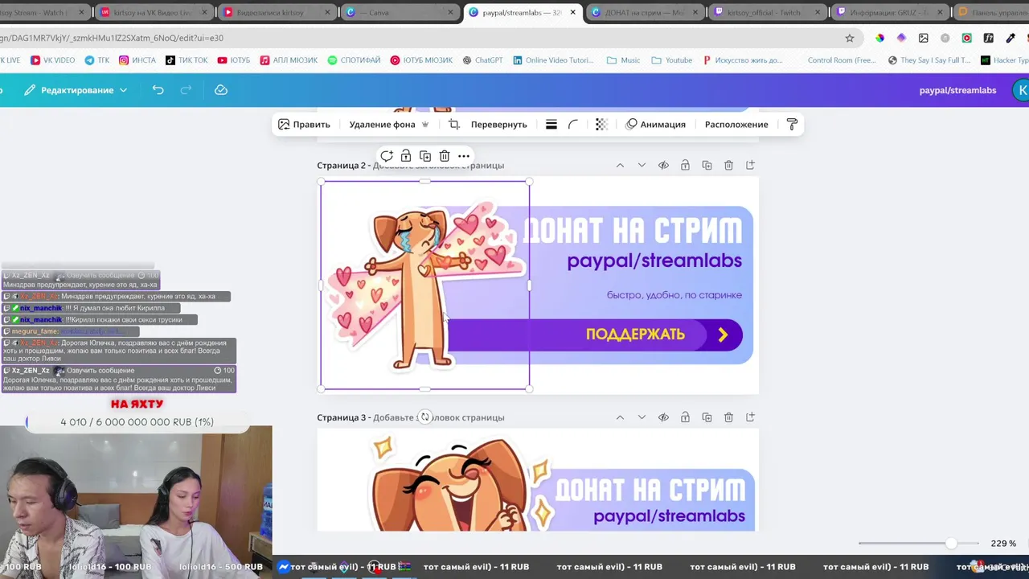Duplicate Страница 3

coord(707,417)
